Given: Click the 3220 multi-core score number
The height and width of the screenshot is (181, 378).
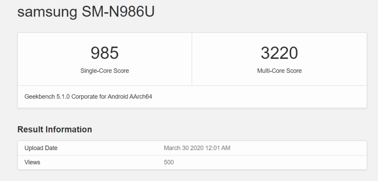Looking at the screenshot, I should 279,53.
